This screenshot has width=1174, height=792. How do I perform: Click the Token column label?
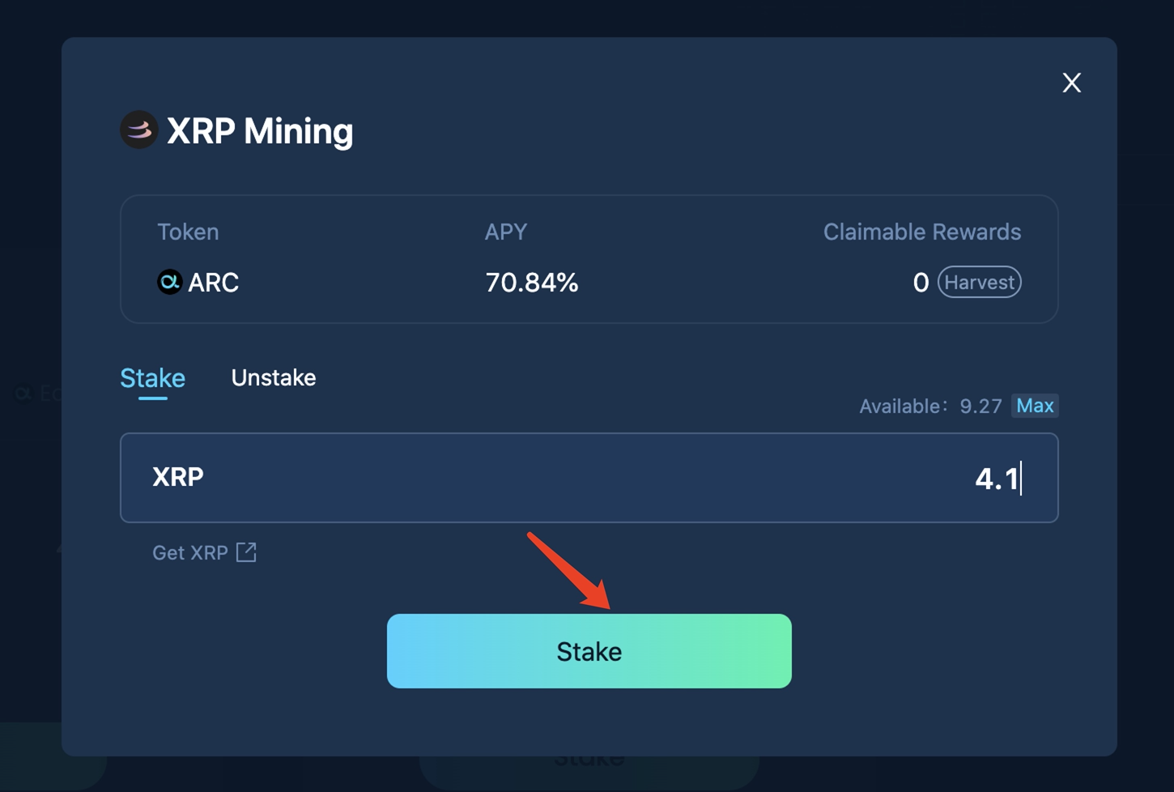pyautogui.click(x=188, y=232)
